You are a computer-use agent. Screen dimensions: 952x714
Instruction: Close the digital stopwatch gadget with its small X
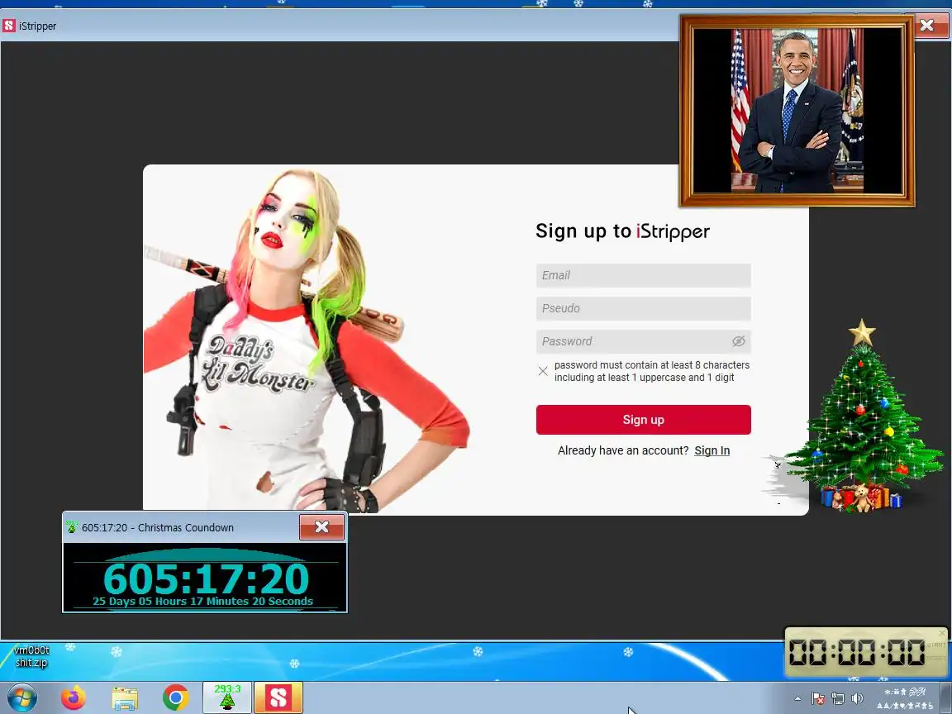(x=942, y=633)
